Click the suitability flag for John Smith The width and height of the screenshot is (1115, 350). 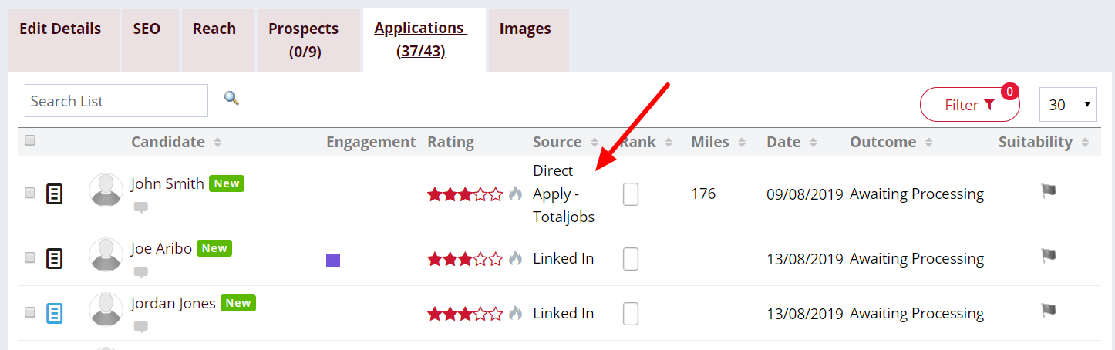point(1047,190)
